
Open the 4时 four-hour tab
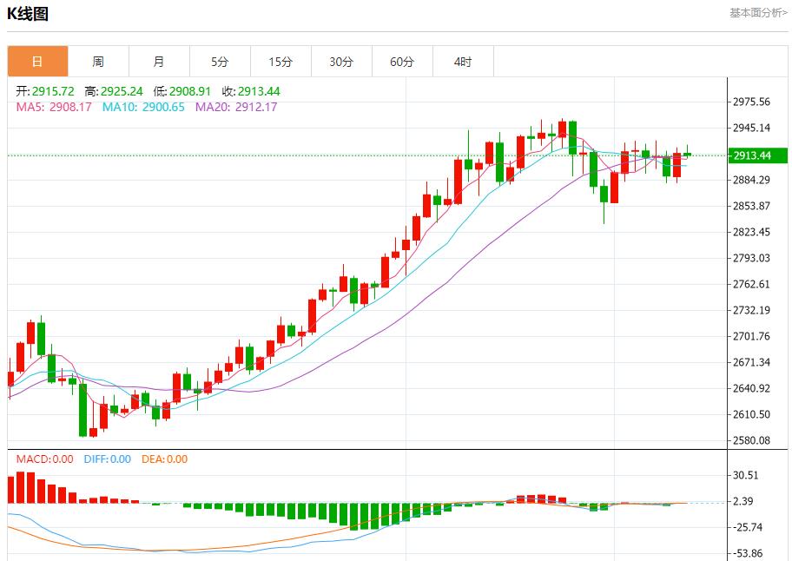(x=463, y=62)
